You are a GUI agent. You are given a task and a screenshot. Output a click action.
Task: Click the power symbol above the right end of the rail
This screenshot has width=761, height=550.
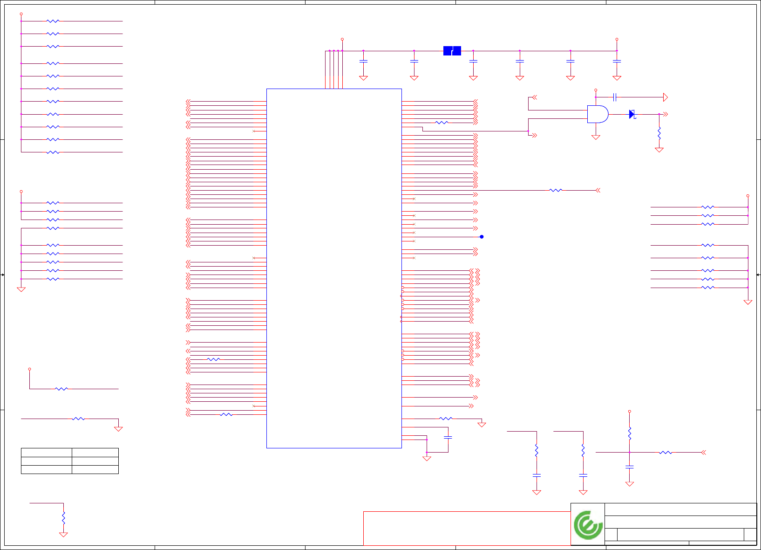click(617, 40)
